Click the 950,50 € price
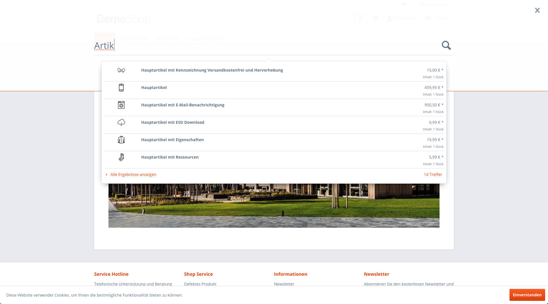This screenshot has height=304, width=548. point(434,105)
